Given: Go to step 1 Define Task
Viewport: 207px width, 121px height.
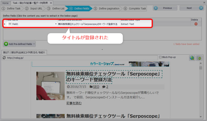Looking at the screenshot, I should 11,8.
